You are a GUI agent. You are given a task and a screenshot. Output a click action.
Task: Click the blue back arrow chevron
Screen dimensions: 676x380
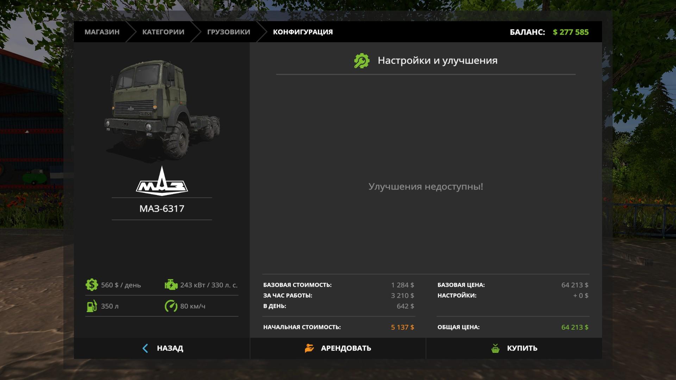click(145, 348)
